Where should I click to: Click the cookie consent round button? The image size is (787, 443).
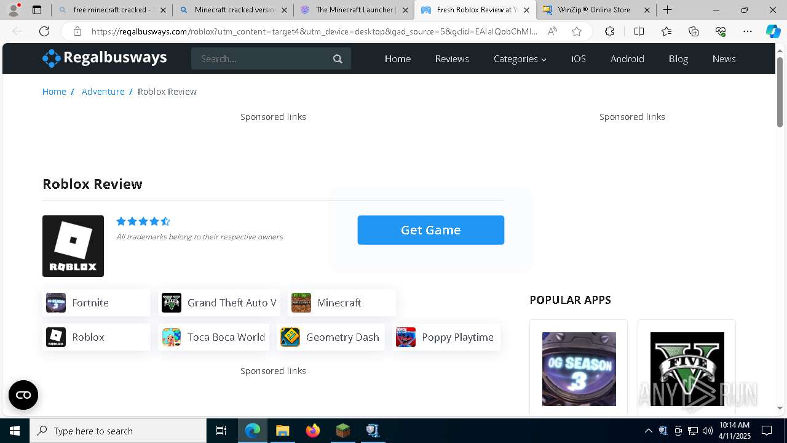click(x=23, y=395)
